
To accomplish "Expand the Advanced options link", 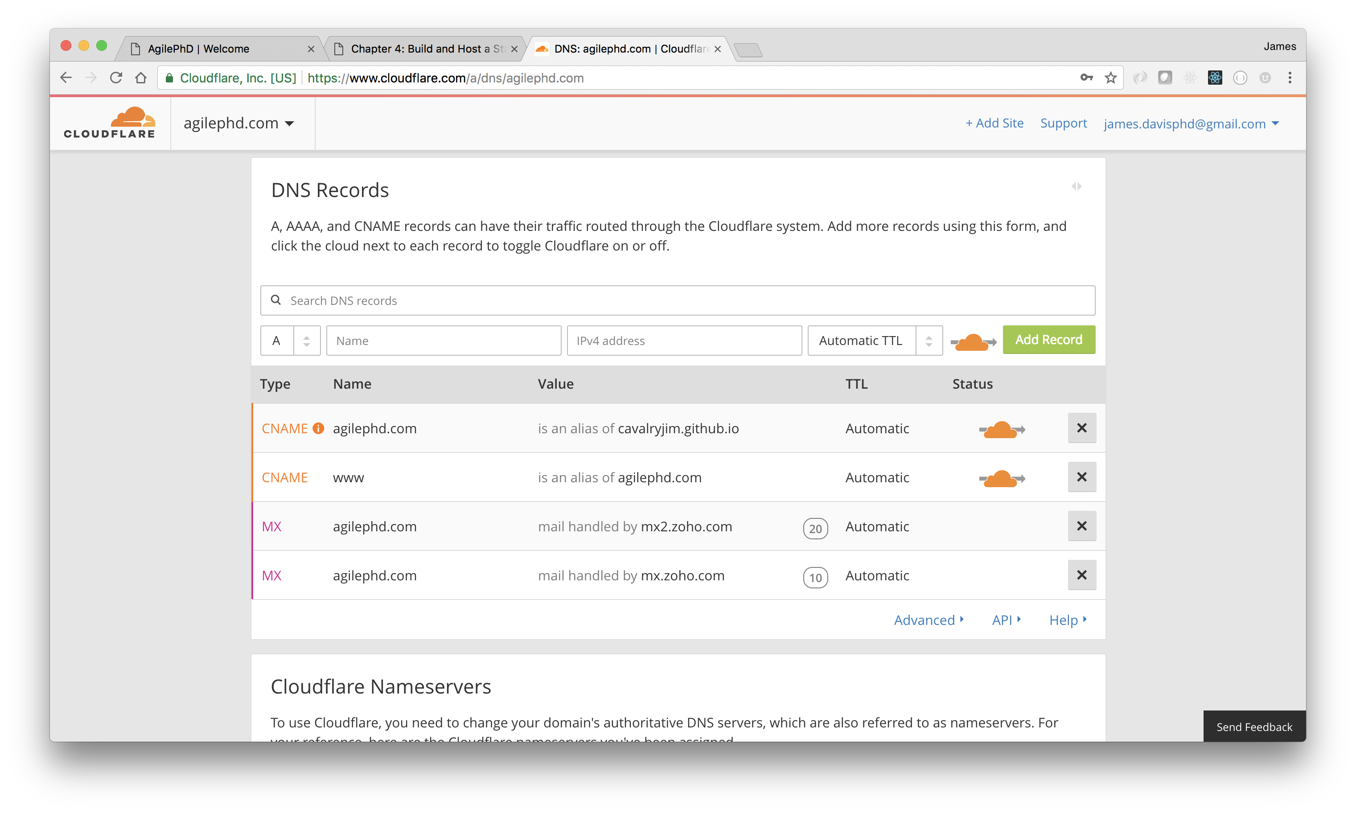I will [x=929, y=620].
